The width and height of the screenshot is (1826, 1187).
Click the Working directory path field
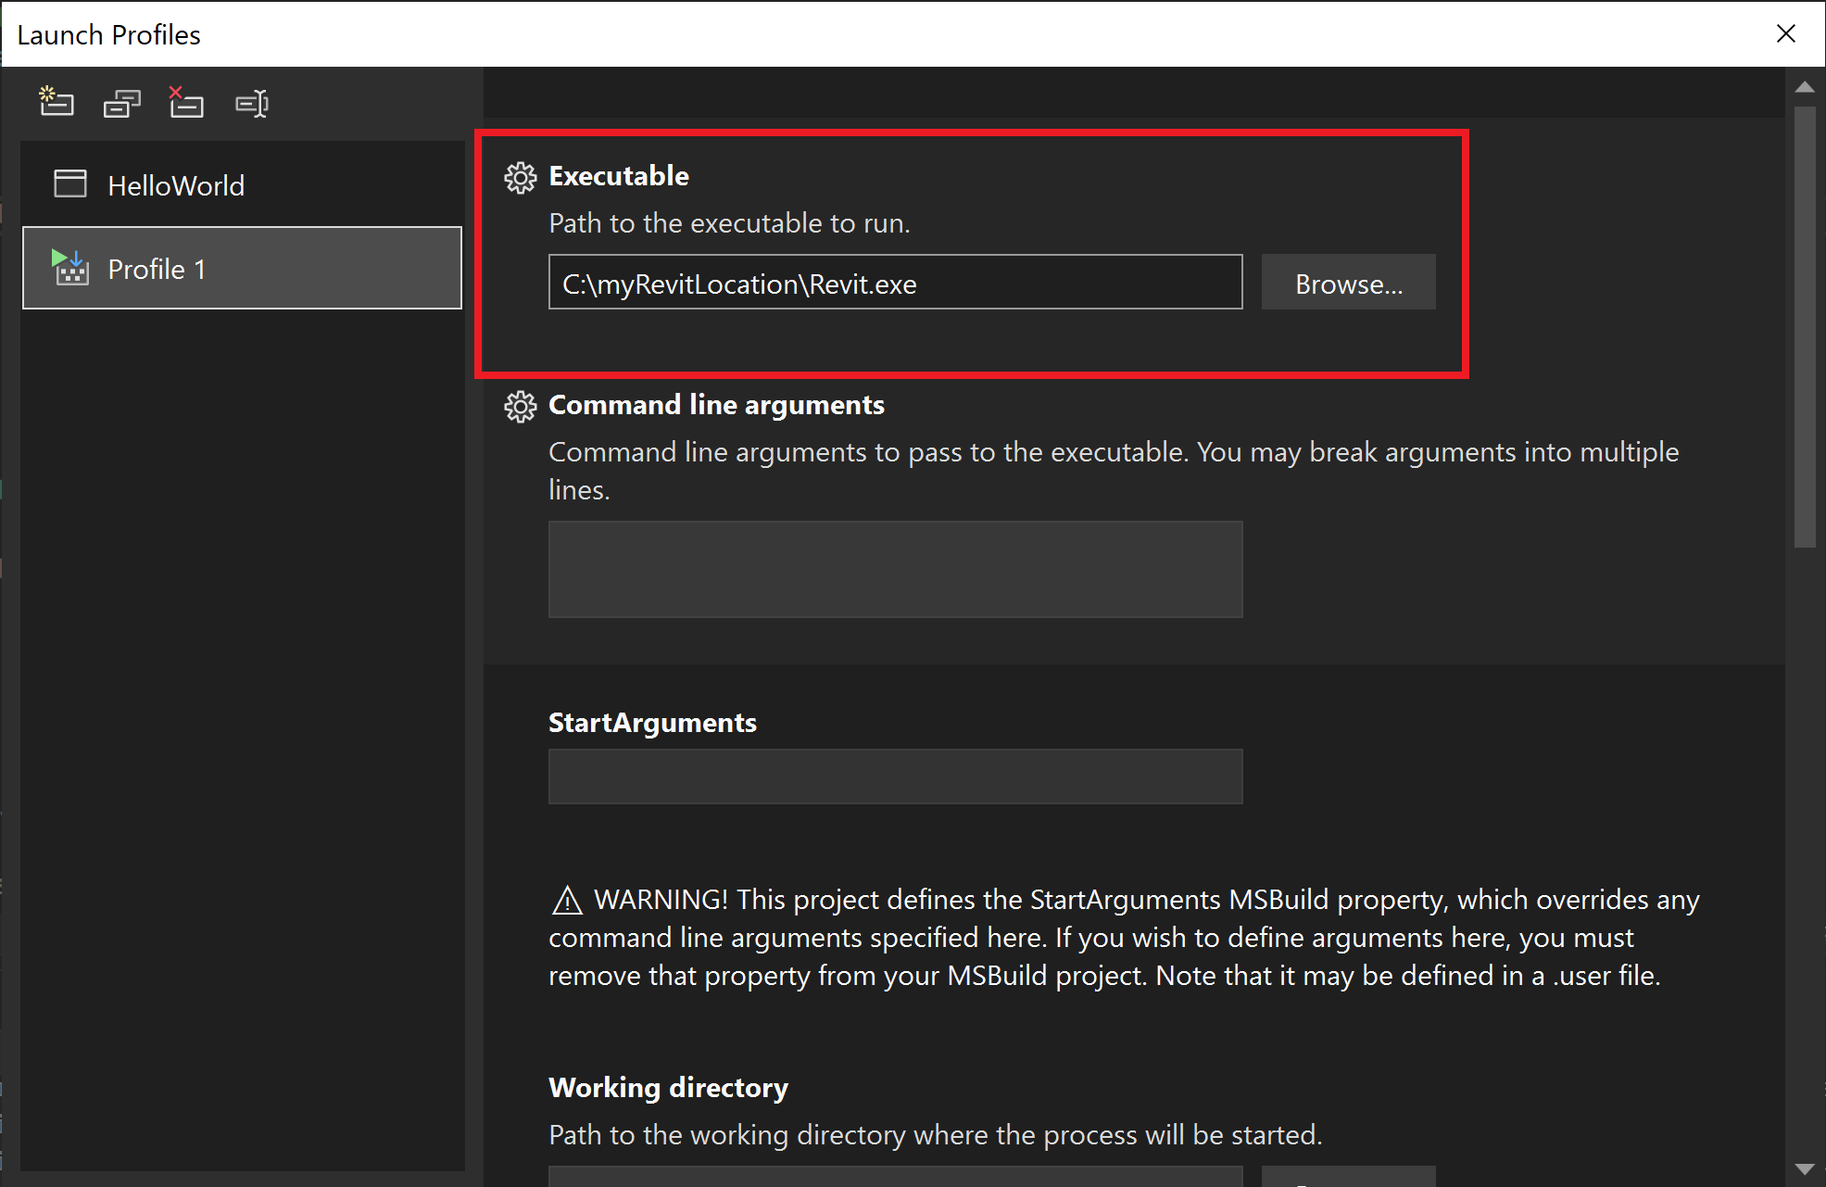point(895,1177)
